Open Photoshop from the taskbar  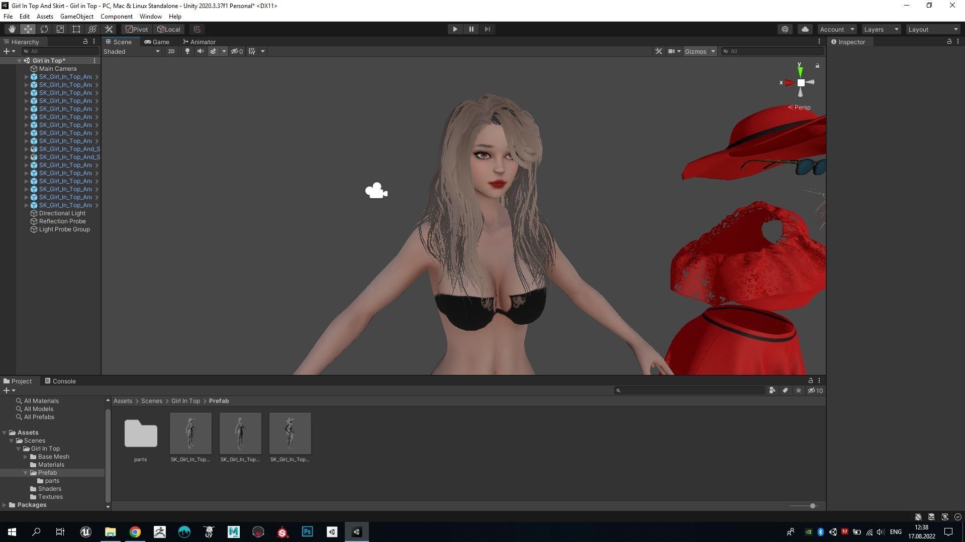tap(307, 531)
